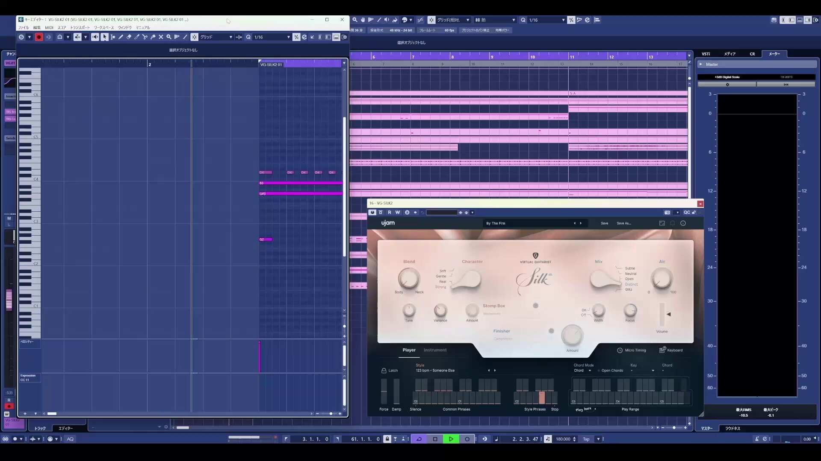Click Save As... in ujam Silk plugin
The image size is (821, 461).
pos(623,223)
